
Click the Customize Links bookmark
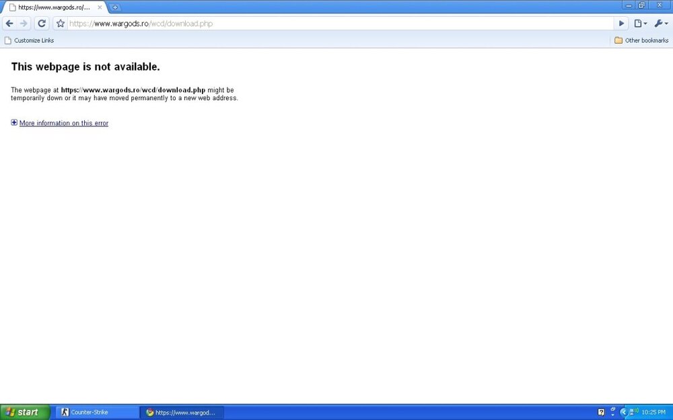pyautogui.click(x=33, y=40)
